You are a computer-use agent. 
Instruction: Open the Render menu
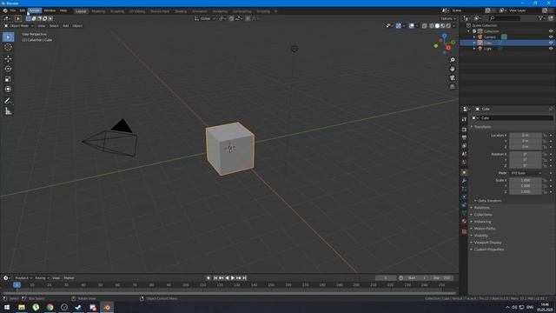tap(35, 10)
